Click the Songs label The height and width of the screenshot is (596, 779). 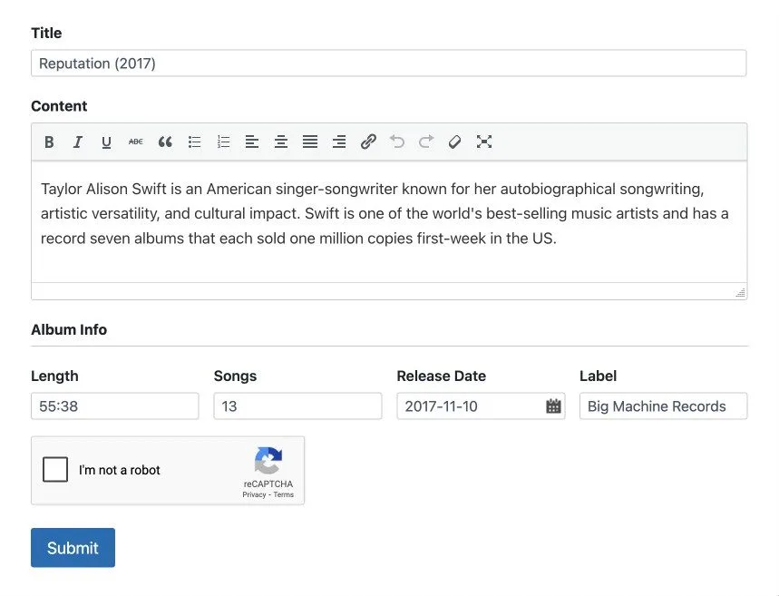click(235, 376)
